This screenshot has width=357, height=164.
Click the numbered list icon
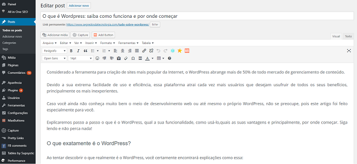coord(104,51)
